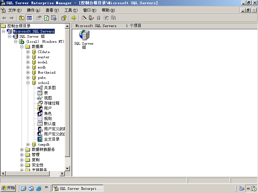Select Microsoft SQL Servers tree root
This screenshot has height=193, width=258.
click(x=34, y=31)
